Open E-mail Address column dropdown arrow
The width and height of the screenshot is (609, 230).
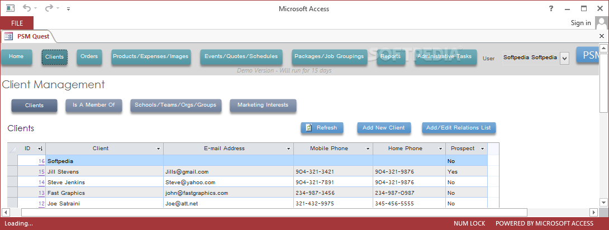point(288,148)
